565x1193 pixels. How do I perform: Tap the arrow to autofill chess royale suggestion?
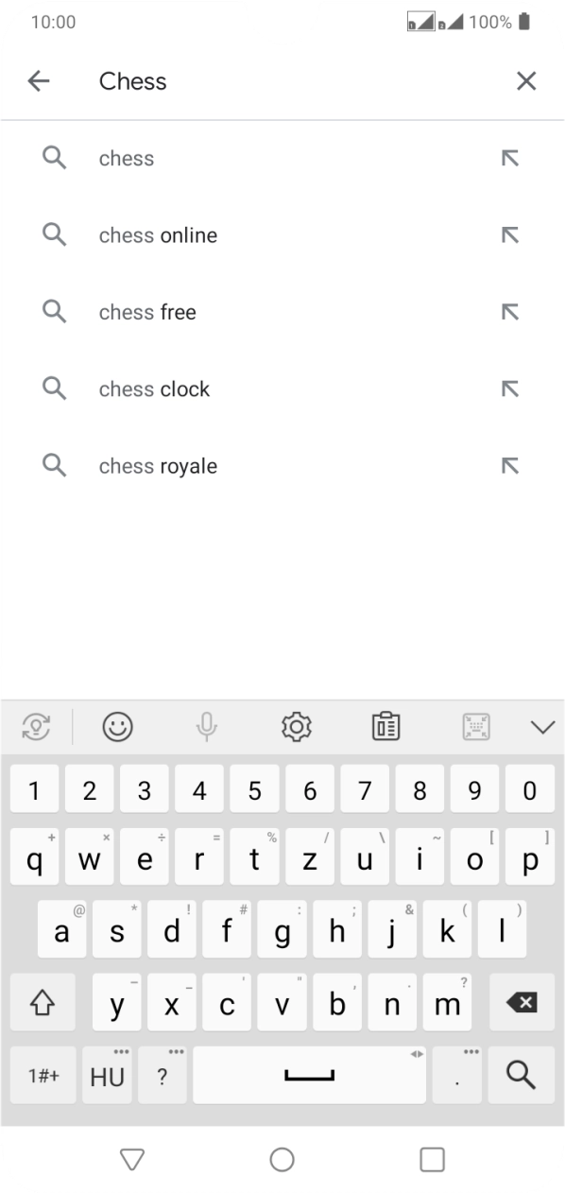(x=510, y=465)
